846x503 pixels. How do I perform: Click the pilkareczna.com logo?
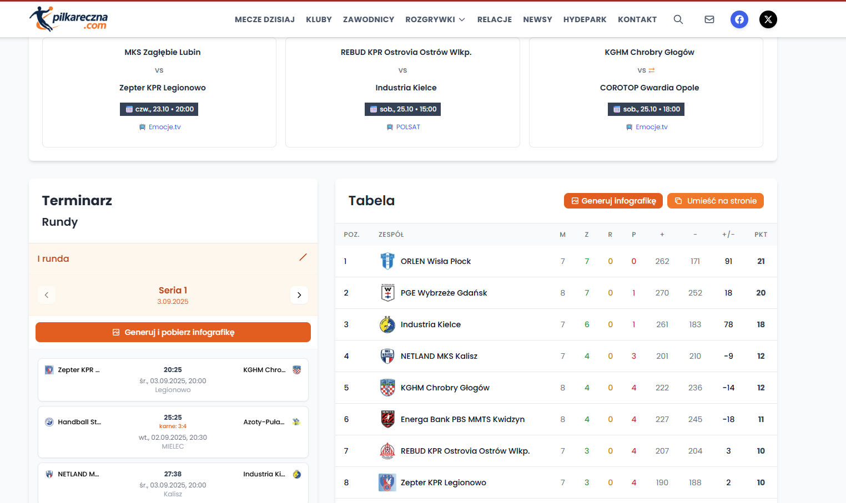(68, 19)
